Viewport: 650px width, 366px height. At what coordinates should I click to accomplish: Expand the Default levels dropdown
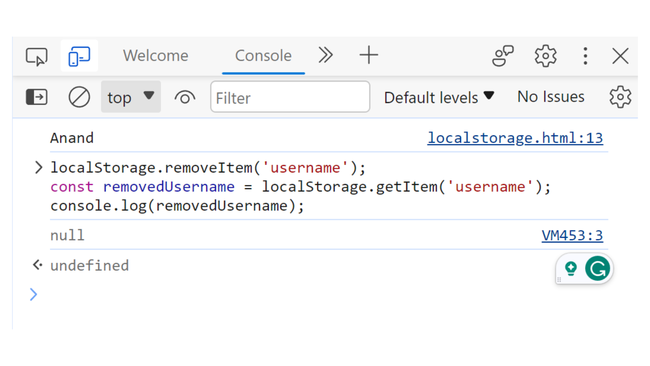(439, 97)
